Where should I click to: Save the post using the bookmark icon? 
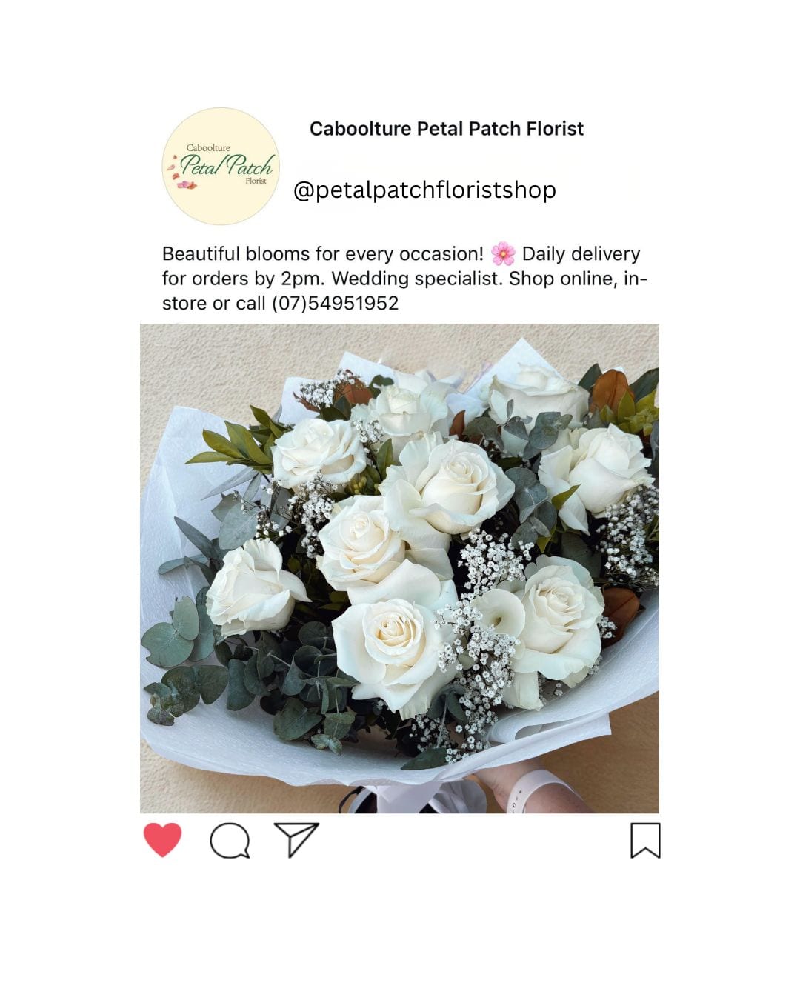pos(645,841)
